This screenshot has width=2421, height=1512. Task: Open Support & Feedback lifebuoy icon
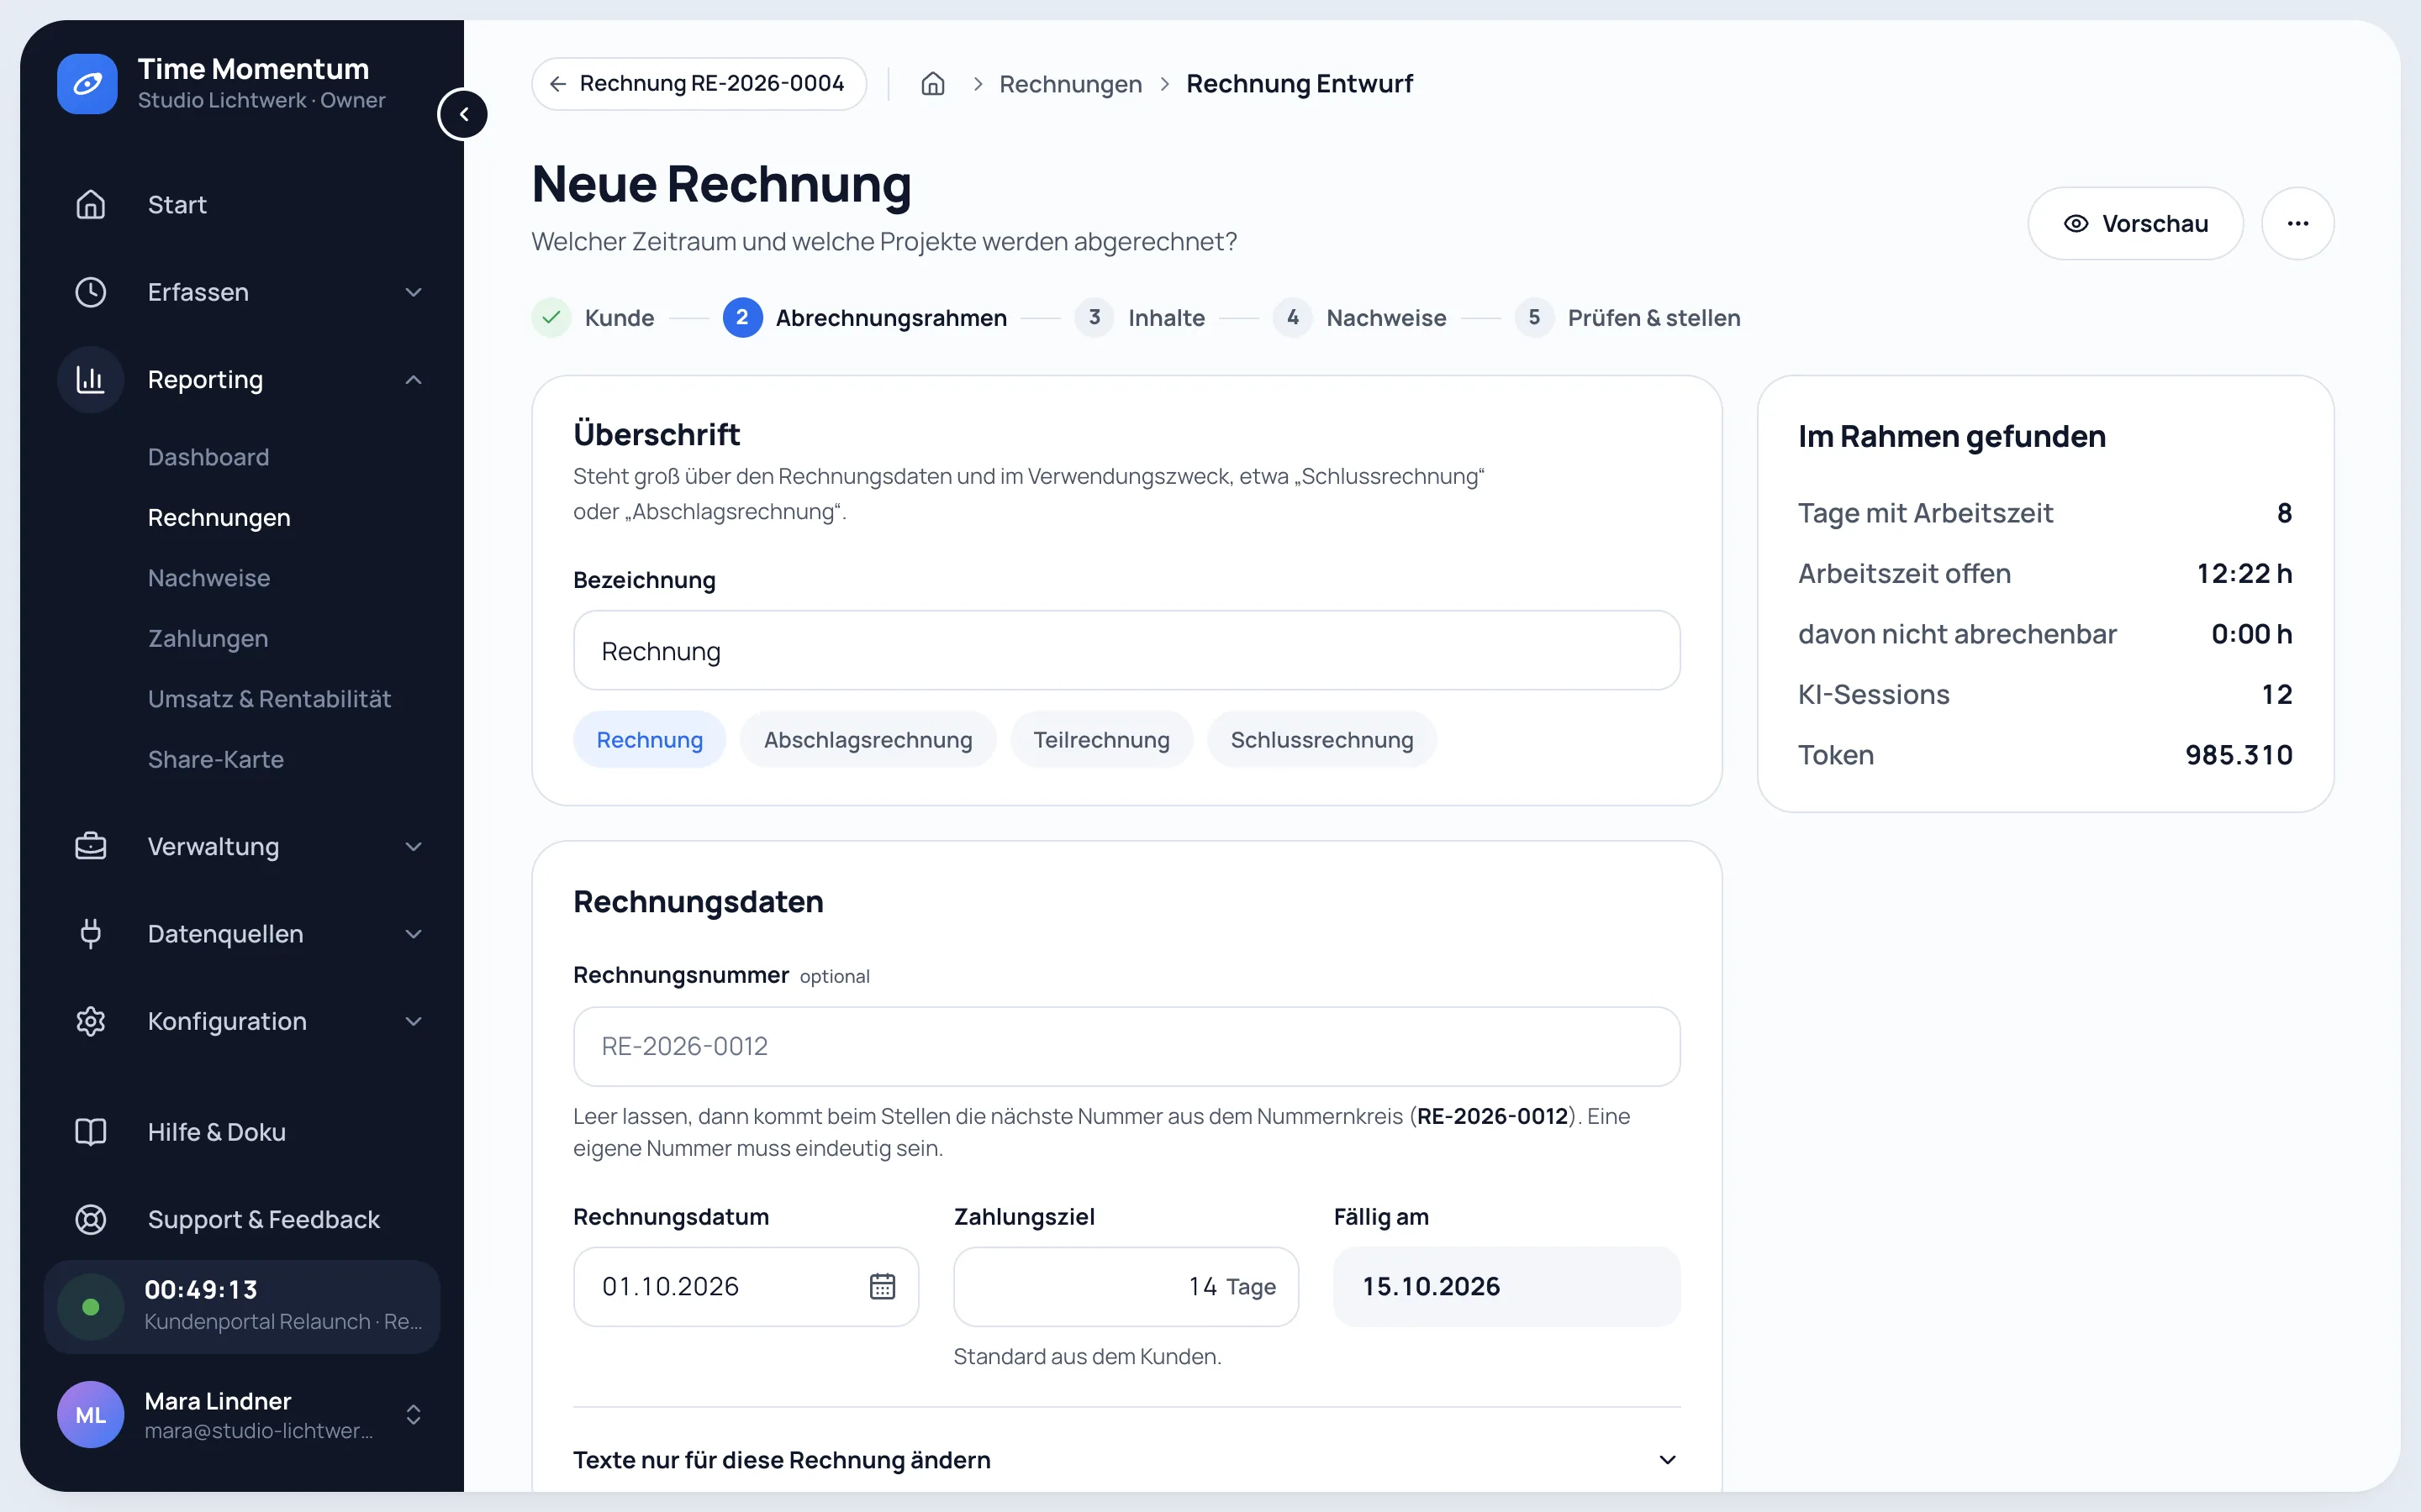(x=91, y=1219)
